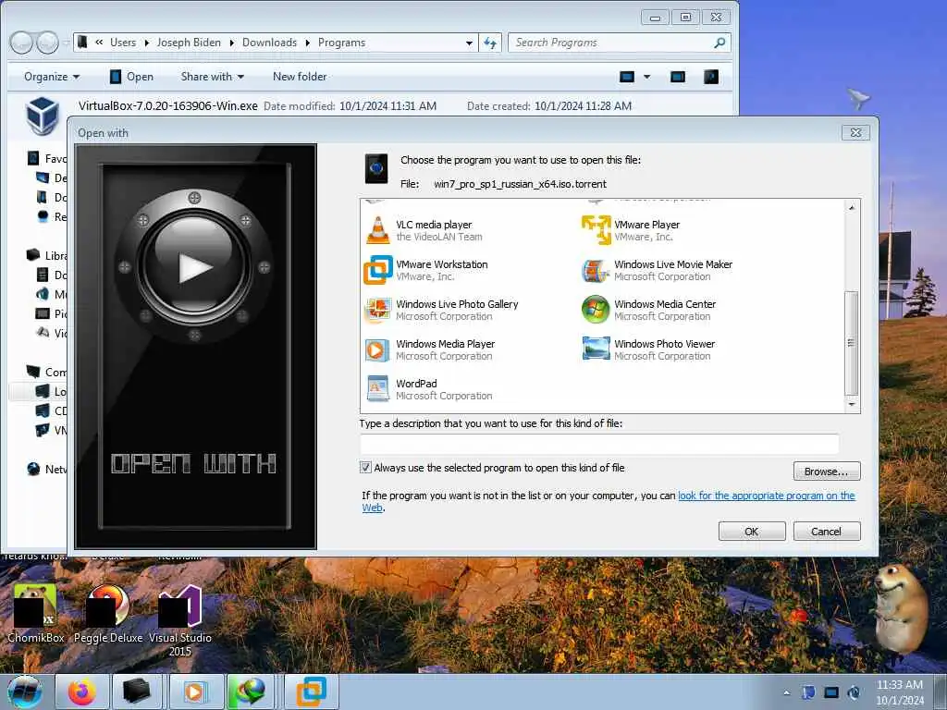The image size is (947, 710).
Task: Click the change view icon button
Action: click(628, 77)
